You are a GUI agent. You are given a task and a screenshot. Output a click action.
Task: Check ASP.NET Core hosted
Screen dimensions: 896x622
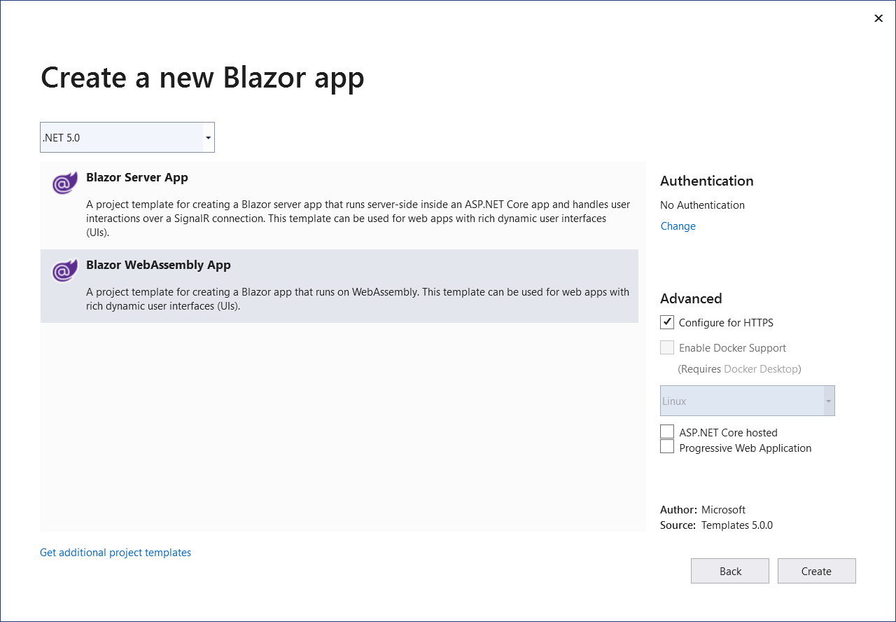666,431
